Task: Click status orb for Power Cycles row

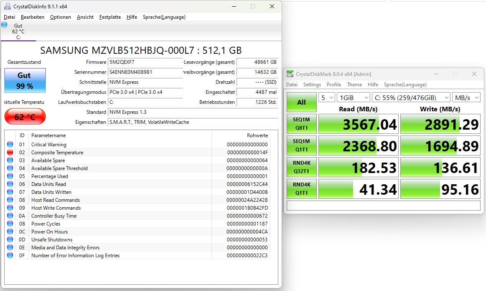Action: 10,223
